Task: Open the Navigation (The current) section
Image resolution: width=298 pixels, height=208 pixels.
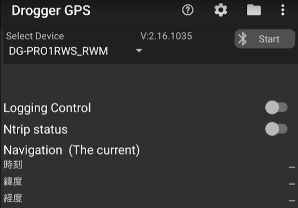Action: (72, 150)
